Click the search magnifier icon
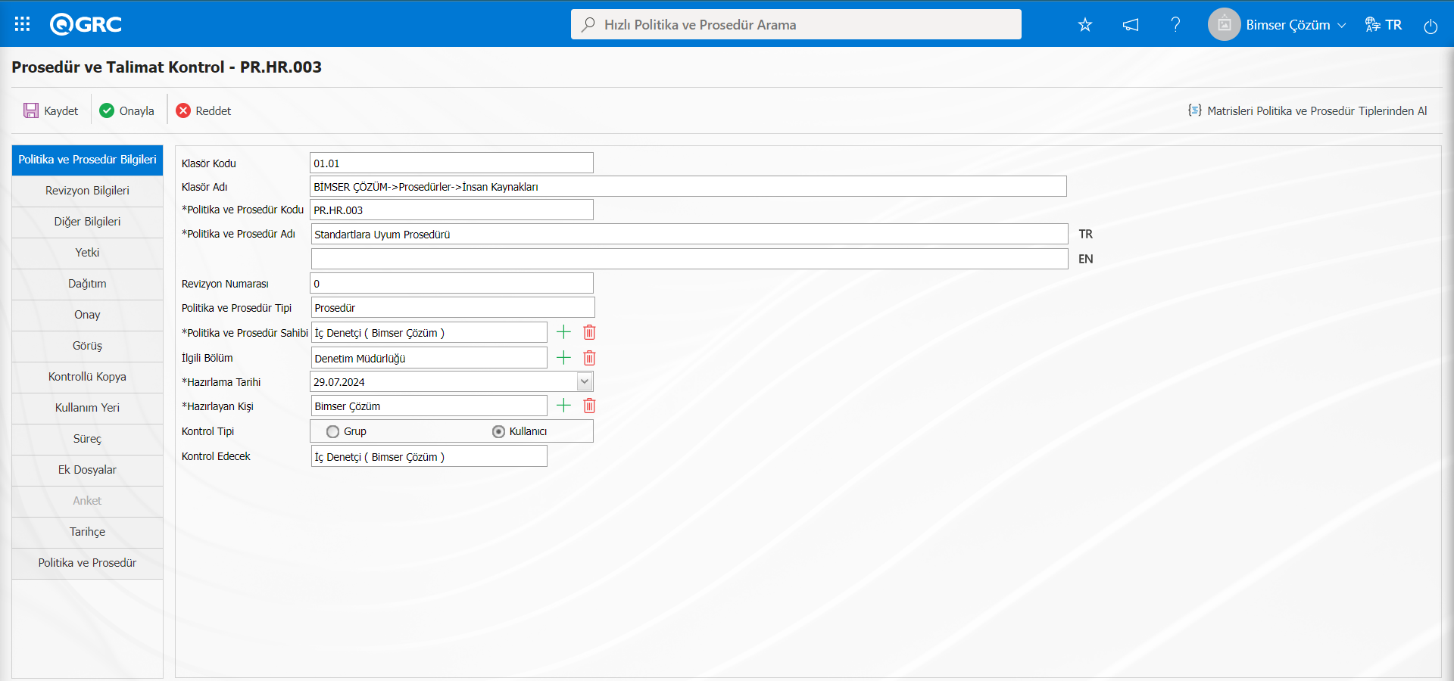Image resolution: width=1454 pixels, height=681 pixels. [x=588, y=24]
